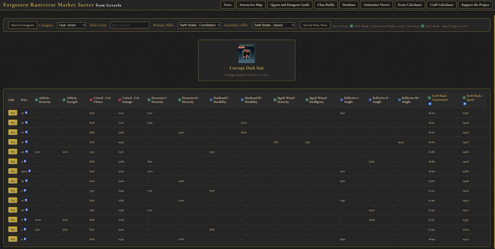This screenshot has height=249, width=495.
Task: Click the 10.00 Athletic Dexterity value
Action: [38, 220]
